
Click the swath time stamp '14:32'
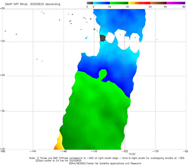pyautogui.click(x=132, y=154)
